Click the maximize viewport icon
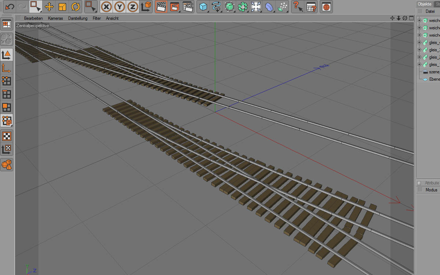The height and width of the screenshot is (275, 440). click(x=411, y=18)
